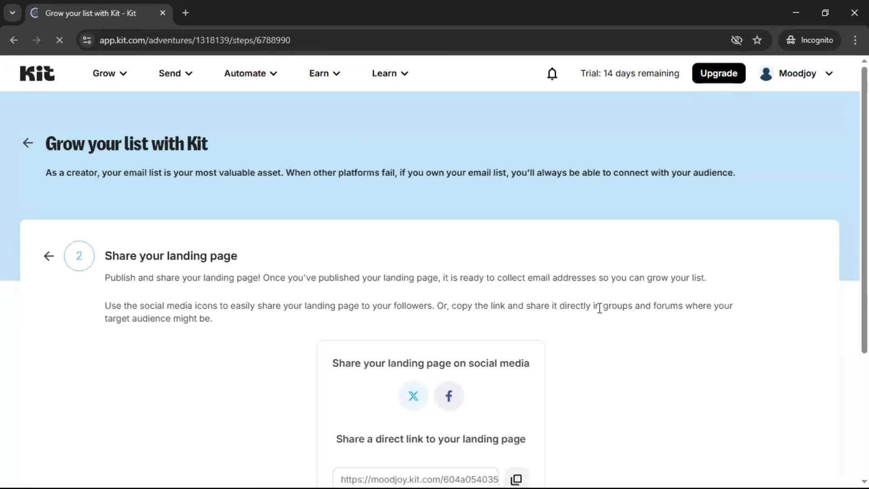Stop loading the current page
The image size is (869, 489).
pos(59,40)
